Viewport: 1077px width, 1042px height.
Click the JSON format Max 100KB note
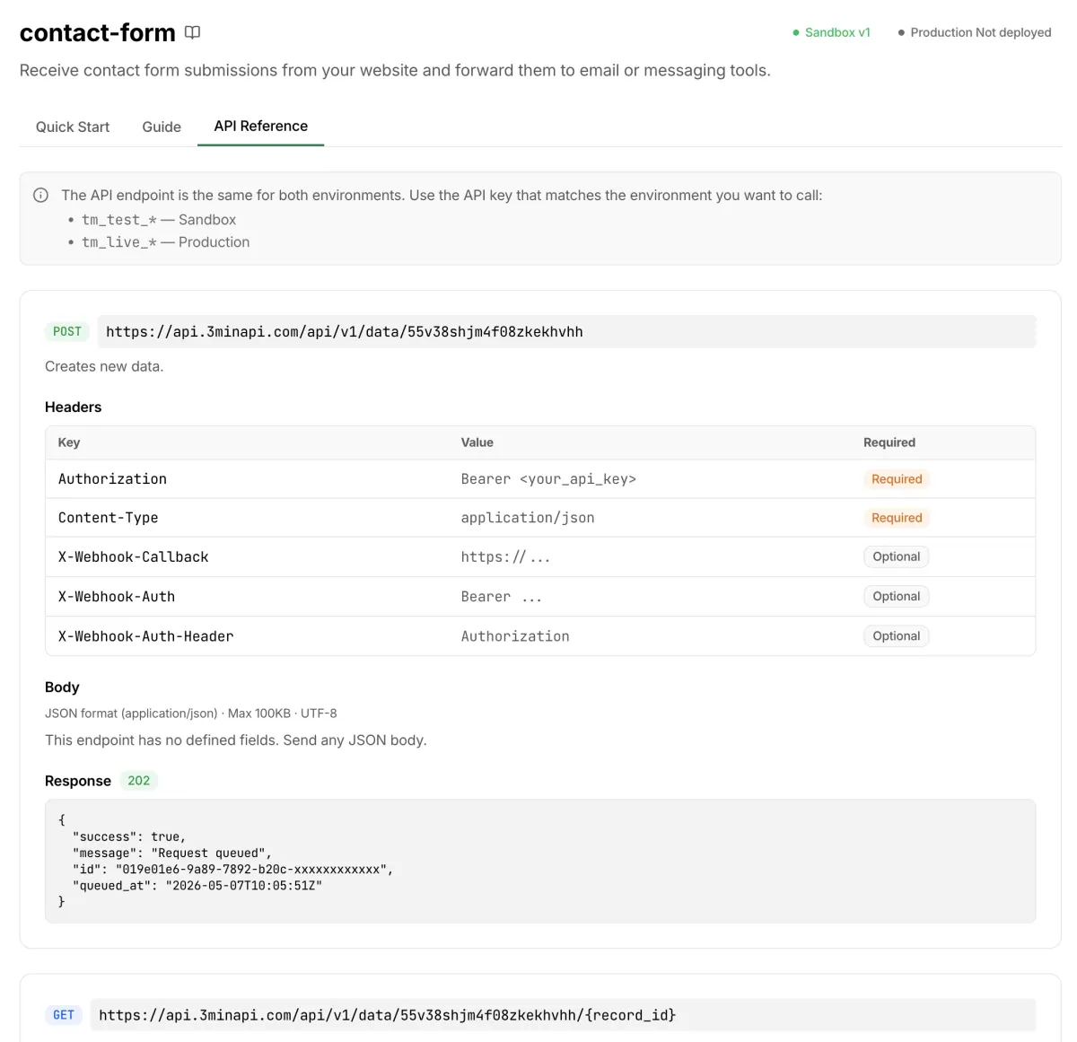(191, 714)
